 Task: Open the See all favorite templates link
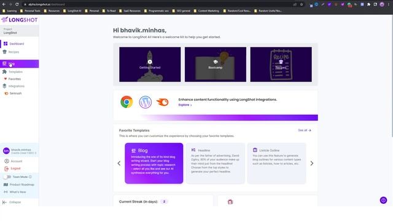point(305,130)
